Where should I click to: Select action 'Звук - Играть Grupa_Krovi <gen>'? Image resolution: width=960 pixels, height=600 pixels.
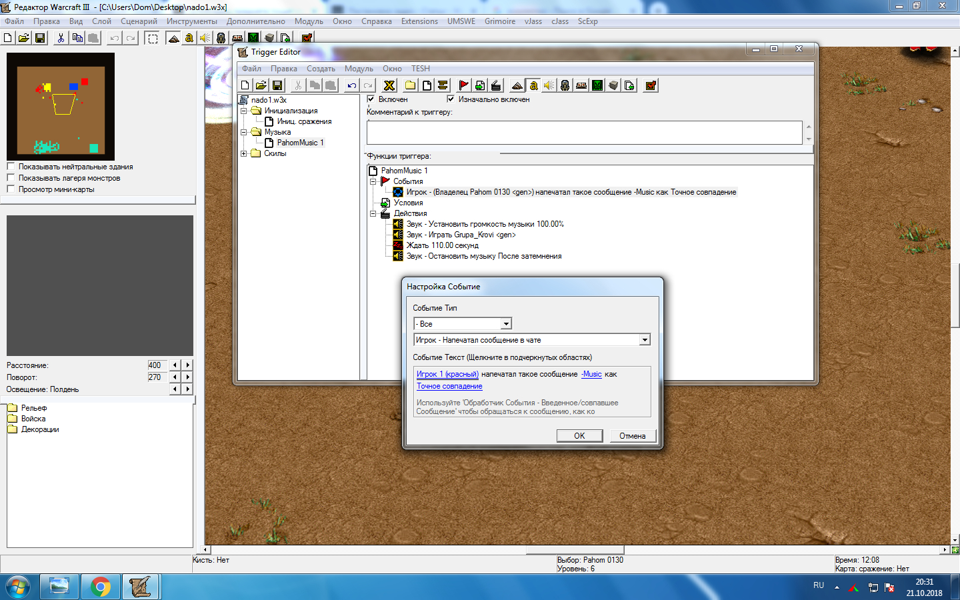(461, 235)
